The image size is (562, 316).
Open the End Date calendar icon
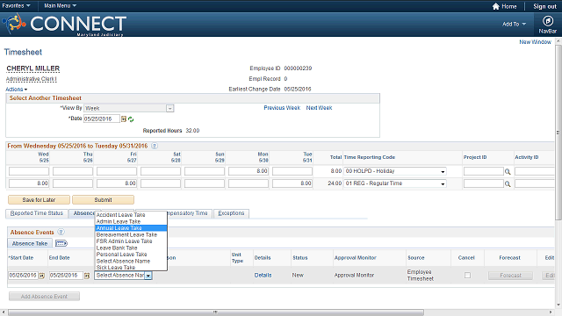coord(87,276)
